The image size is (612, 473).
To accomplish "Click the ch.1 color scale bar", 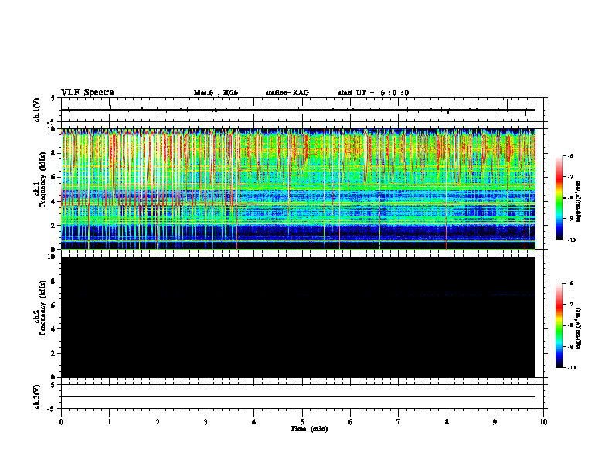I will pos(559,198).
